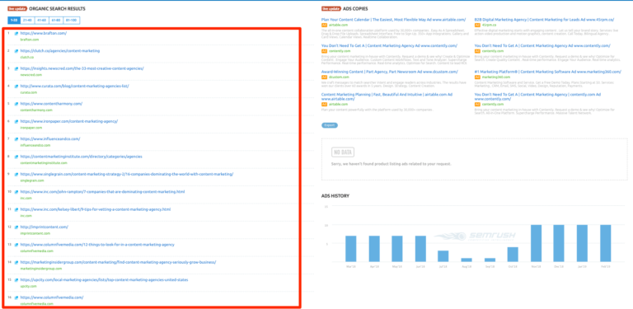Image resolution: width=633 pixels, height=309 pixels.
Task: Click external-link icon beside www.influenceandco.com URL
Action: pos(16,139)
